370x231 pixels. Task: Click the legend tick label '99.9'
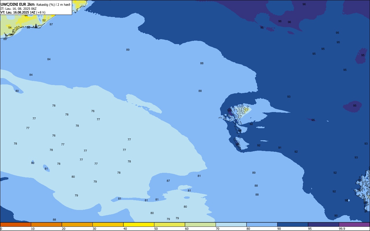(x=342, y=229)
